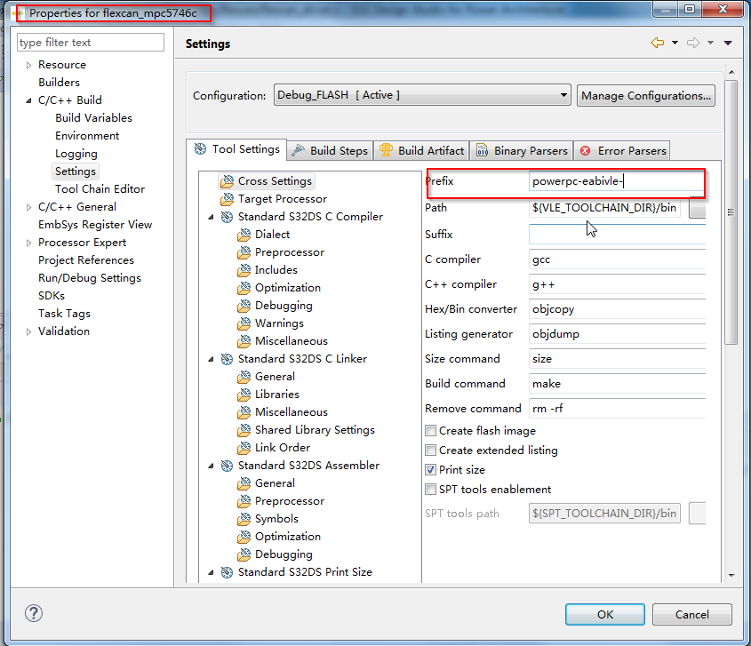Click the Standard S32DS Assembler tool icon
The image size is (751, 646).
pyautogui.click(x=227, y=466)
